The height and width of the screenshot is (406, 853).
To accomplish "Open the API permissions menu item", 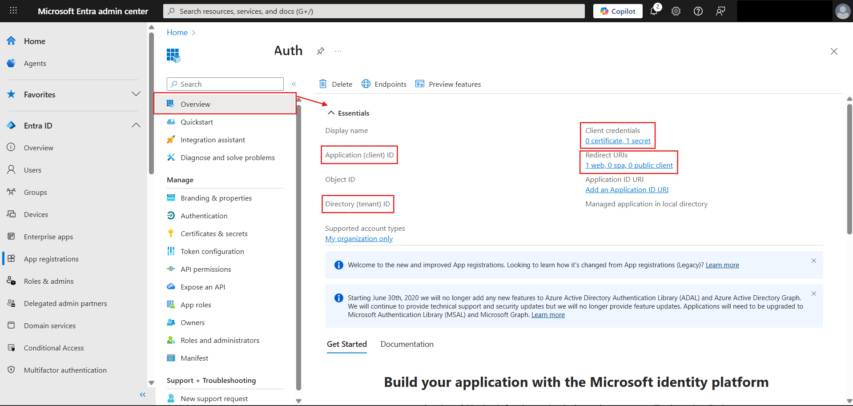I will pos(205,269).
